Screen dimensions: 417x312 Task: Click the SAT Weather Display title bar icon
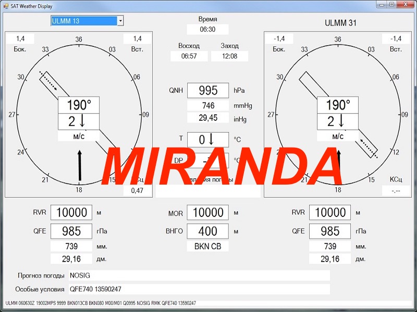point(5,4)
